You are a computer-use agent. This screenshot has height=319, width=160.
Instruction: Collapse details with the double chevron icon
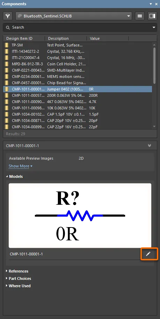[150, 145]
